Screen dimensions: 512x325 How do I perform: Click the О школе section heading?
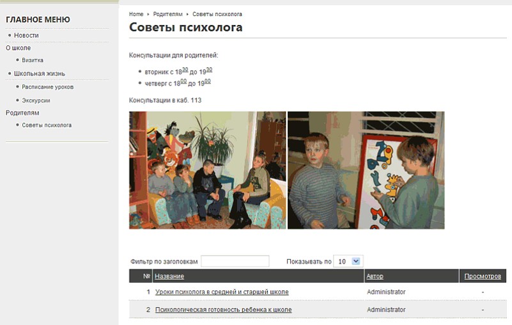pyautogui.click(x=19, y=48)
